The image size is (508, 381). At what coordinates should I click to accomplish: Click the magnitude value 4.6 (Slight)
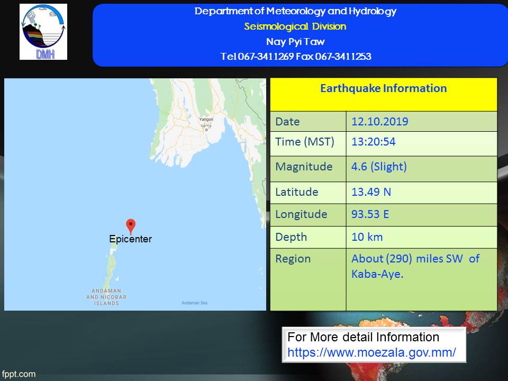click(x=378, y=167)
